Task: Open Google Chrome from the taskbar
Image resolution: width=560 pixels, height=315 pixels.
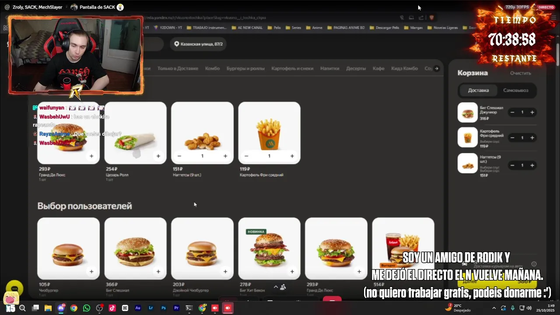Action: tap(73, 308)
